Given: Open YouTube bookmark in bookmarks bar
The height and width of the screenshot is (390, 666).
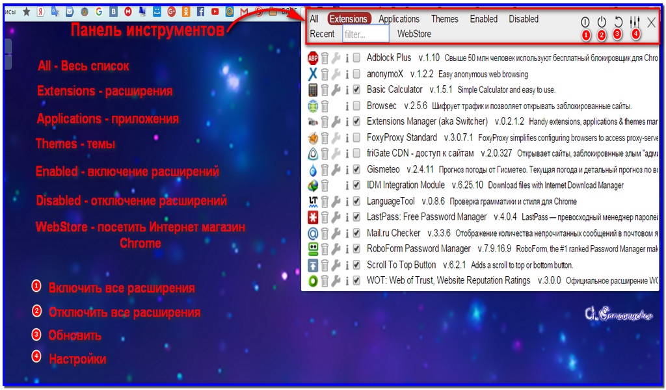Looking at the screenshot, I should 215,12.
